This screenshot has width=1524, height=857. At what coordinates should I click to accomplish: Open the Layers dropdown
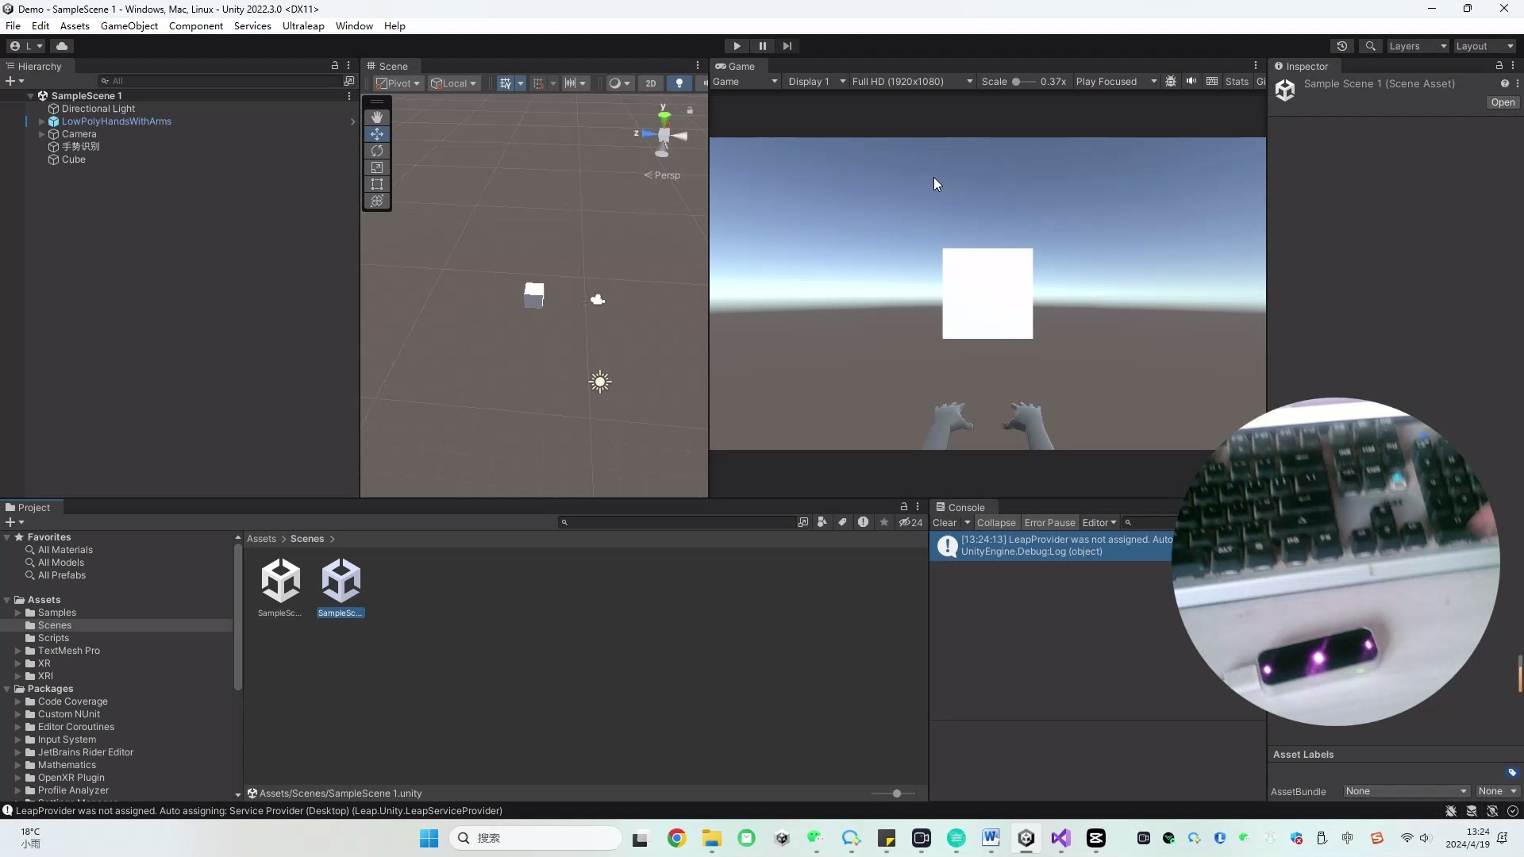1417,46
